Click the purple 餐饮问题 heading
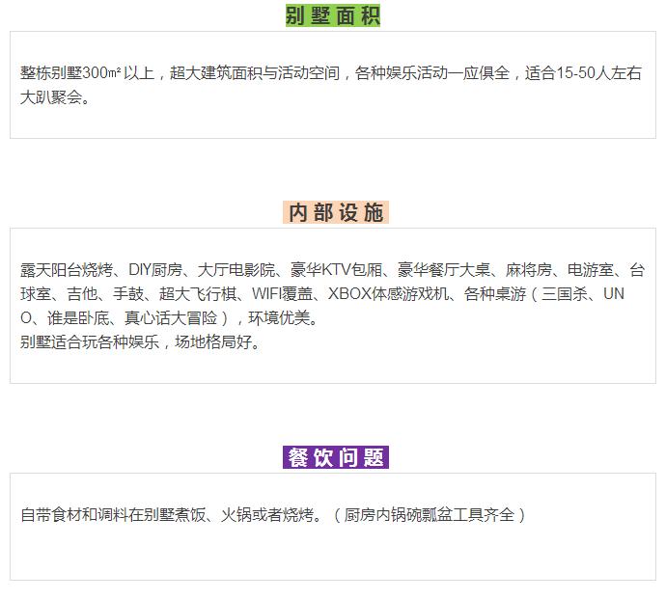Image resolution: width=666 pixels, height=600 pixels. pyautogui.click(x=335, y=457)
